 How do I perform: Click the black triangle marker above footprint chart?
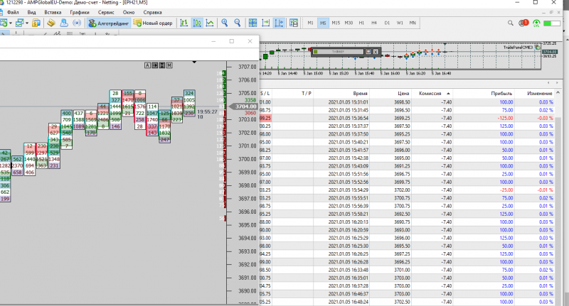194,62
